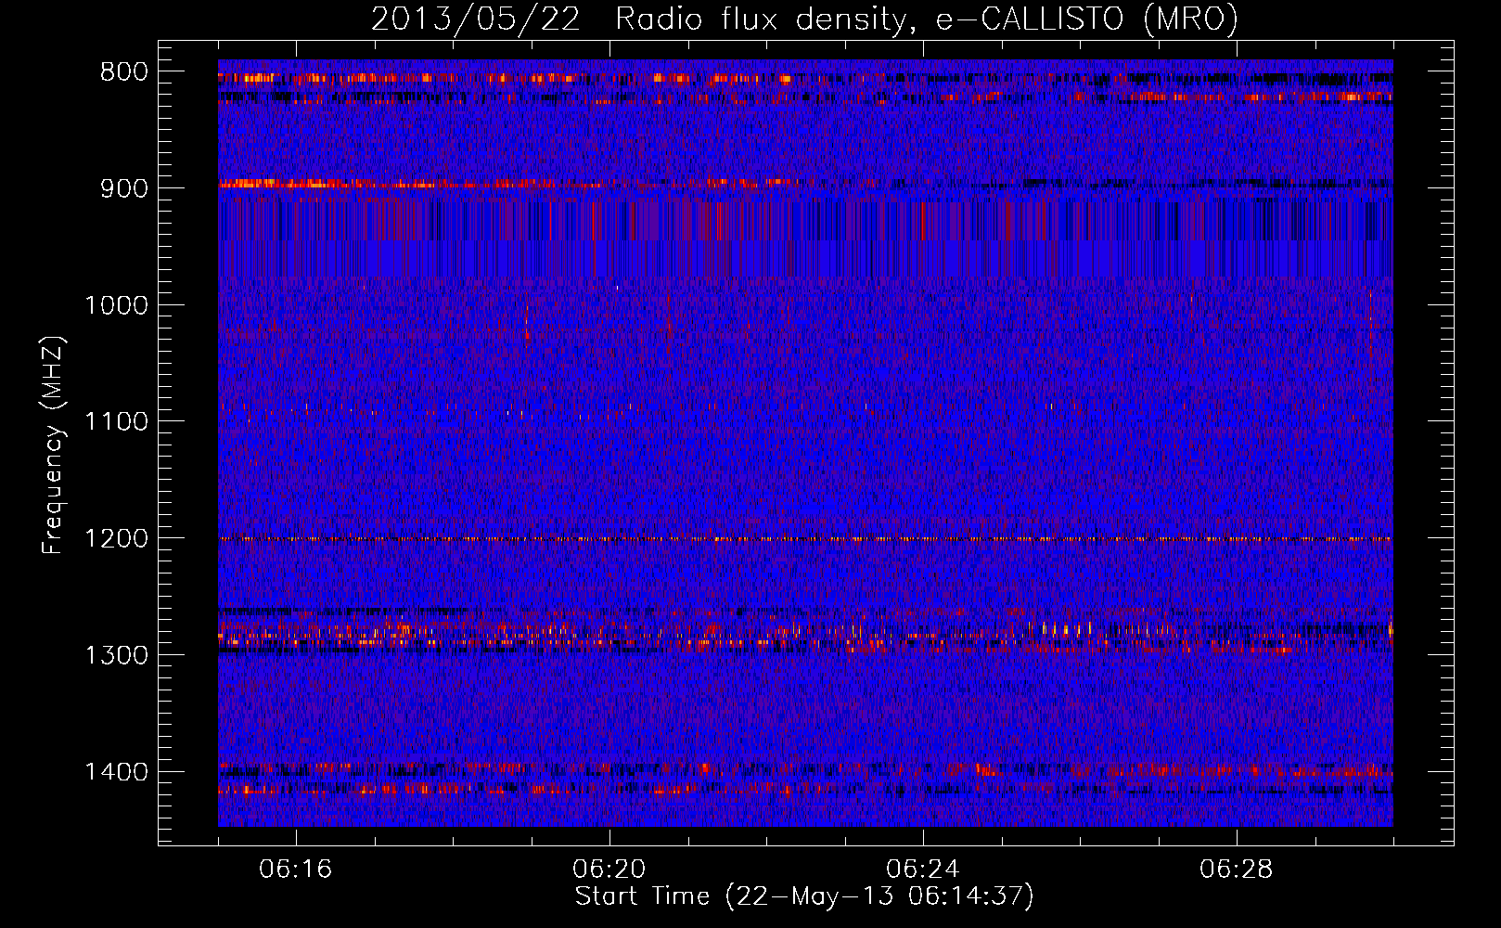This screenshot has width=1501, height=928.
Task: Click the 800 frequency tick label
Action: pos(124,72)
